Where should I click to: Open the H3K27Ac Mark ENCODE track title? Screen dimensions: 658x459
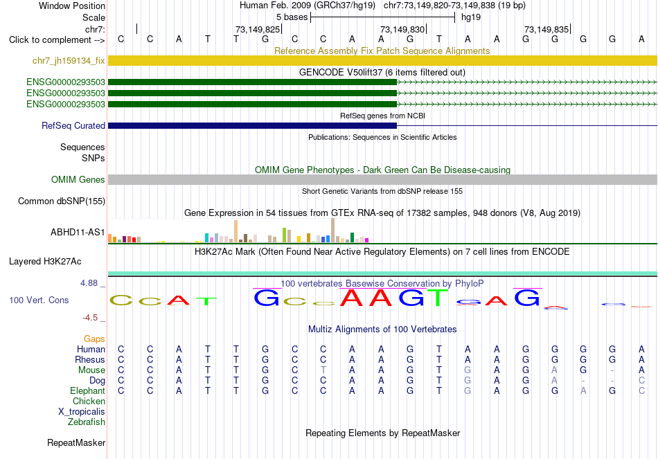tap(382, 252)
